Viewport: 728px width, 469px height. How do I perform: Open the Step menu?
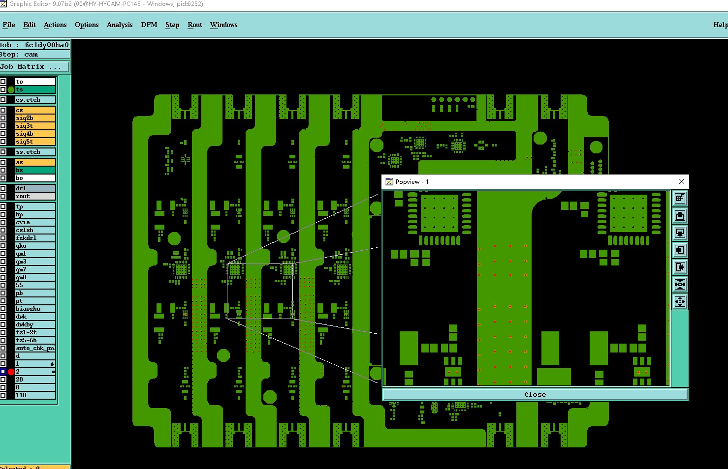coord(172,25)
